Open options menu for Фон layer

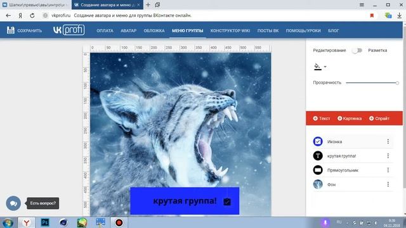pos(388,184)
